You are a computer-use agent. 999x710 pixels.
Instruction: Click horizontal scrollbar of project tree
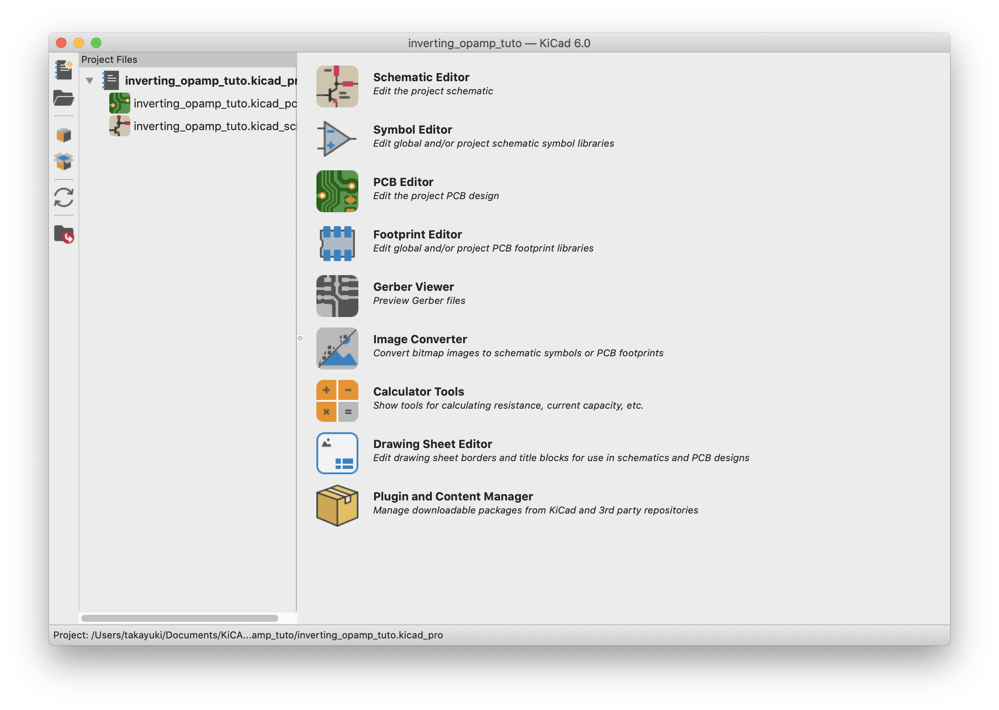click(180, 618)
